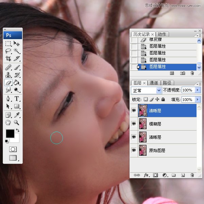Change the screen mode button

[x=13, y=158]
